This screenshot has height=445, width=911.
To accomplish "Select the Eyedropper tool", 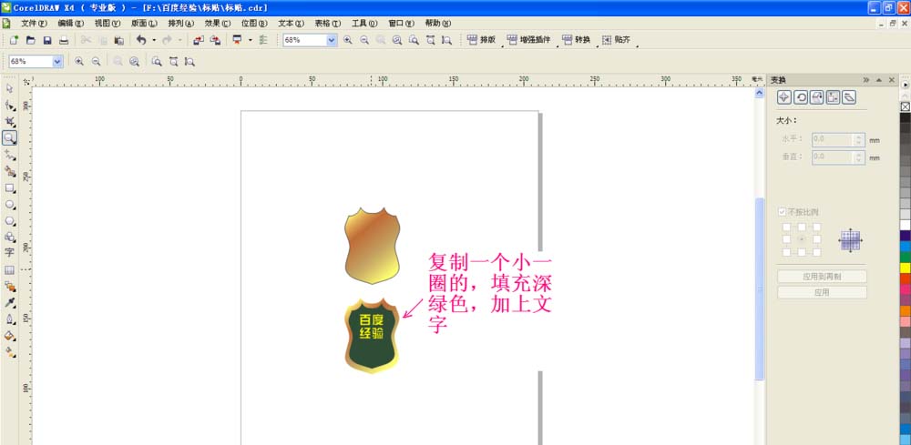I will point(9,303).
